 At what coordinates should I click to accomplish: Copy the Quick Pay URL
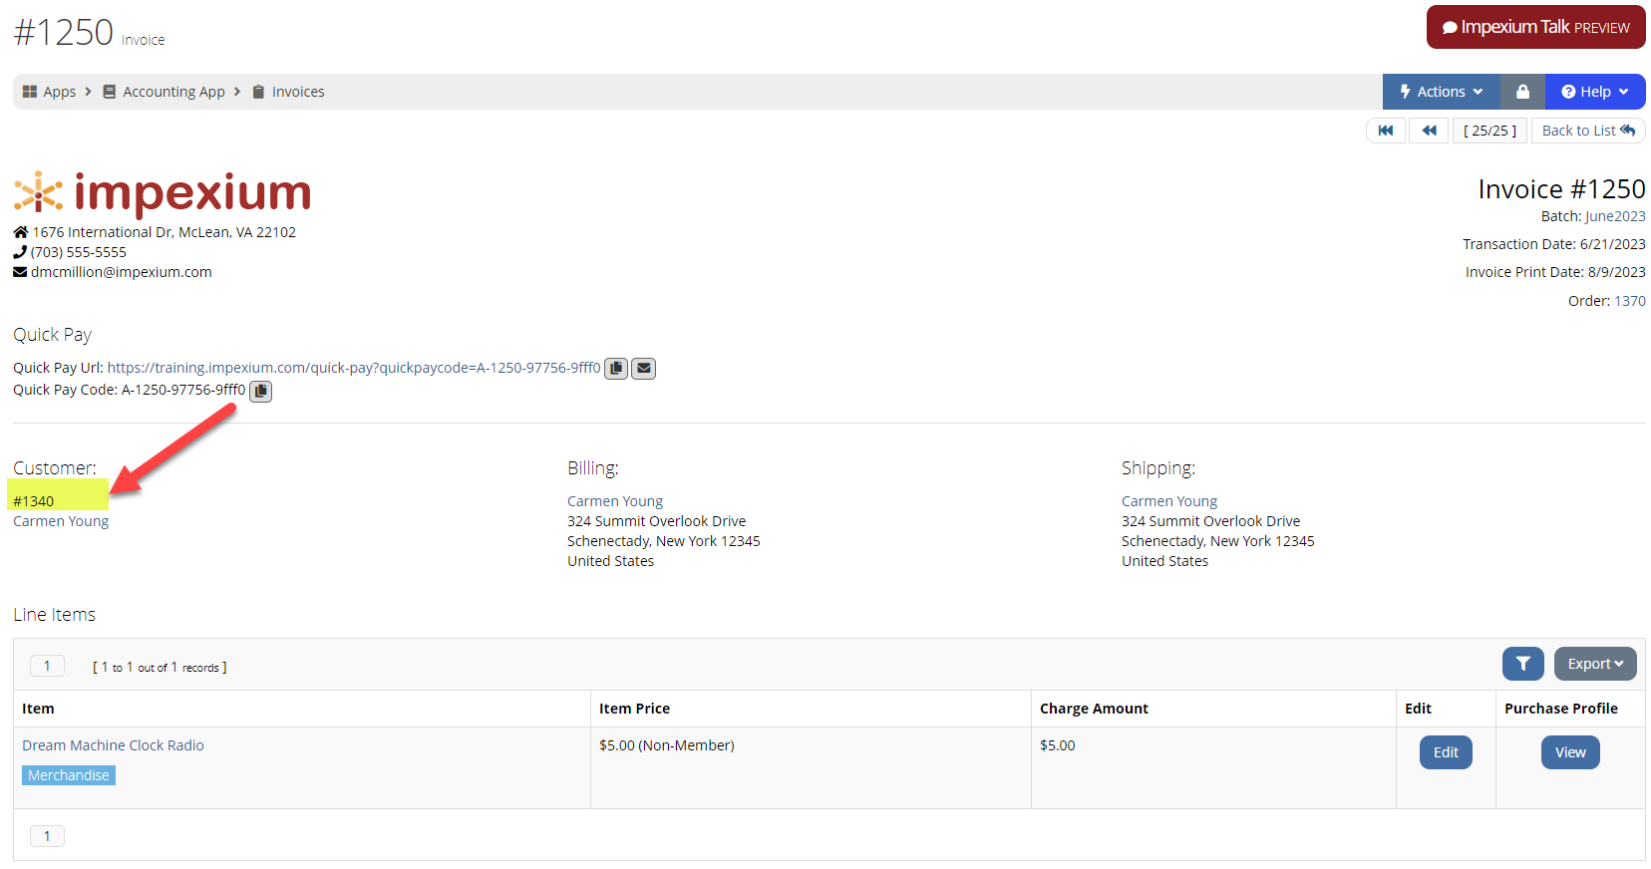point(616,369)
